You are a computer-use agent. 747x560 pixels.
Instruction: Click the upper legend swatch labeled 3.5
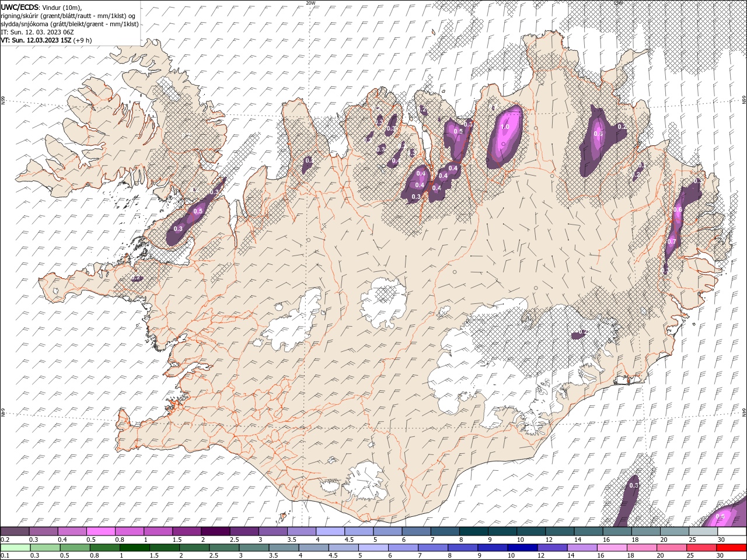(x=301, y=531)
